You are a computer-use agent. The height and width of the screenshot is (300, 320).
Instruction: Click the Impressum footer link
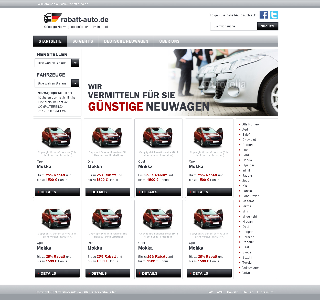(265, 292)
